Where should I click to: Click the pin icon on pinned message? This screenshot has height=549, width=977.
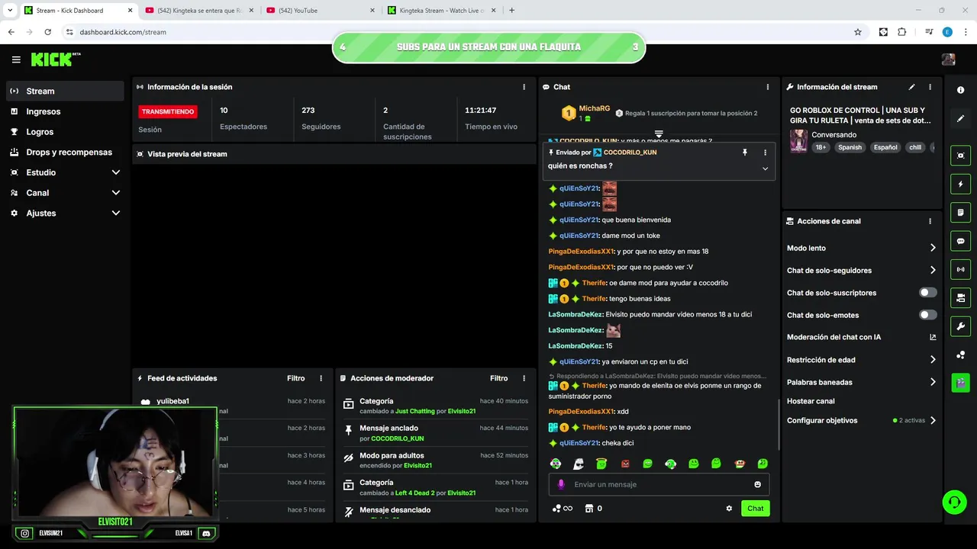[x=745, y=152]
